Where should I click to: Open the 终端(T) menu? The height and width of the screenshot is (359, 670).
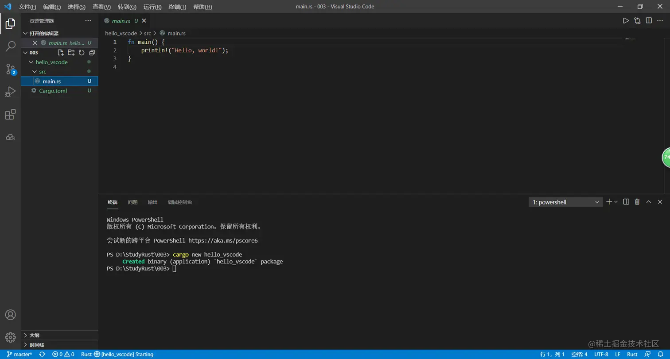coord(177,7)
